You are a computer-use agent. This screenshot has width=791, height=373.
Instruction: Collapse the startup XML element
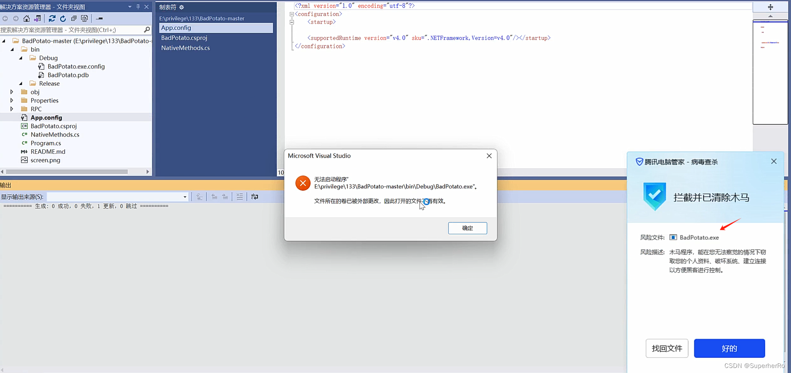(291, 22)
